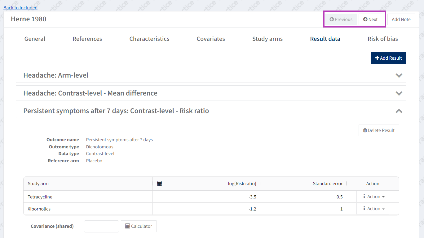Expand Headache: Arm-level section
This screenshot has height=238, width=424.
point(399,75)
